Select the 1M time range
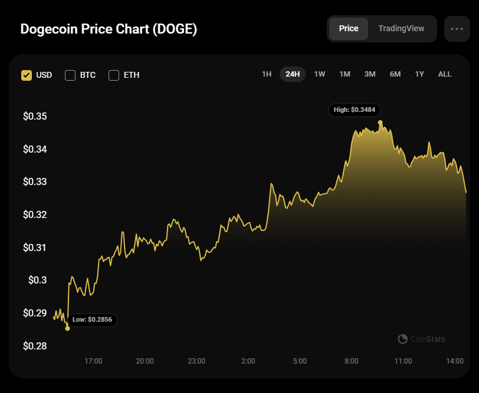479x393 pixels. point(345,74)
